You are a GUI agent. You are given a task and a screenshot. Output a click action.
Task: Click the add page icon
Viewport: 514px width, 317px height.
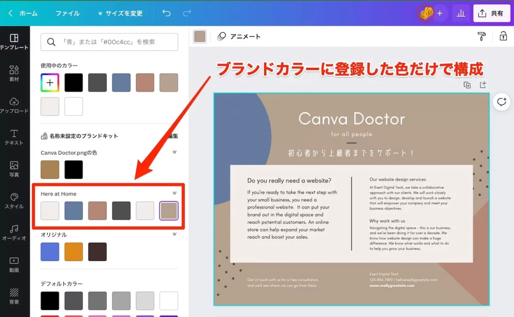[x=483, y=85]
